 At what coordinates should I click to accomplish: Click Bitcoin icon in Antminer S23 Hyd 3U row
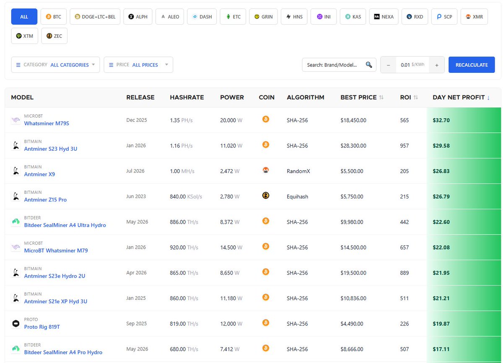click(265, 144)
